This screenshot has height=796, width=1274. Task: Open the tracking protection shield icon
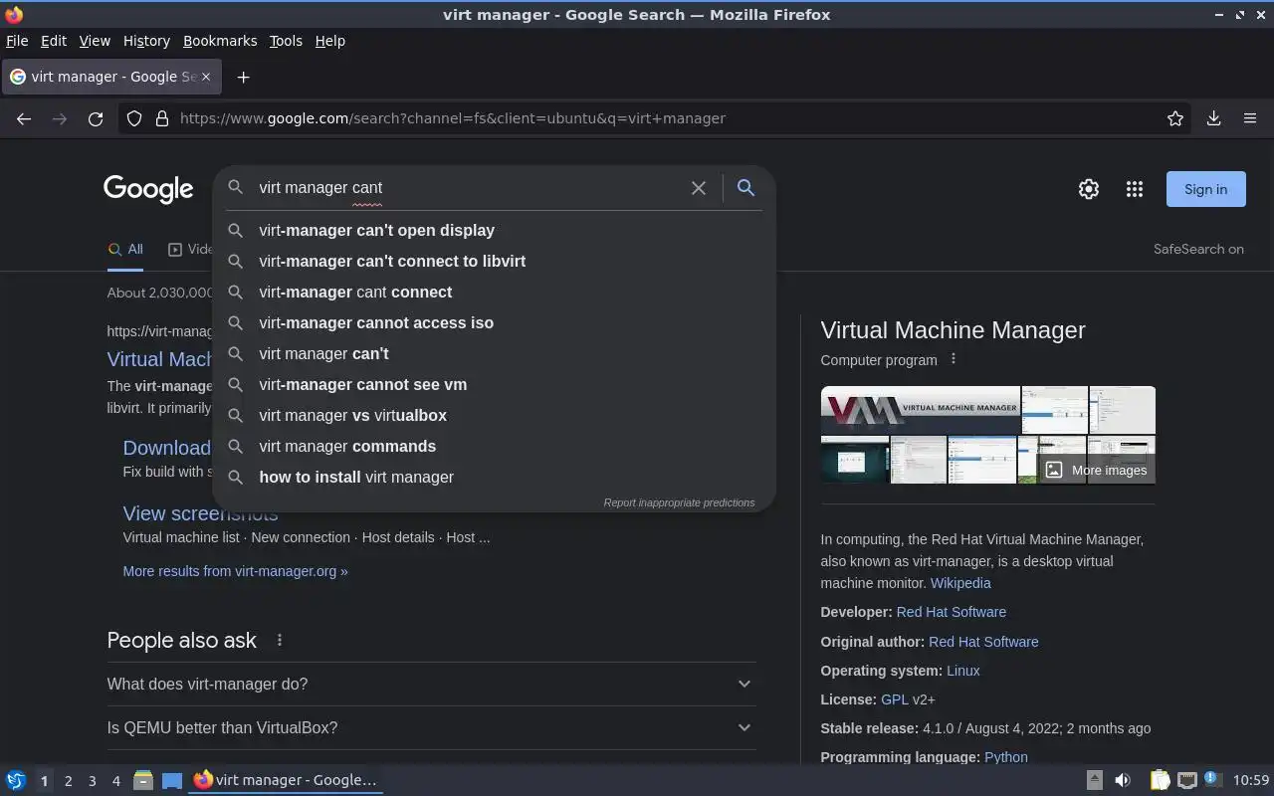(134, 118)
